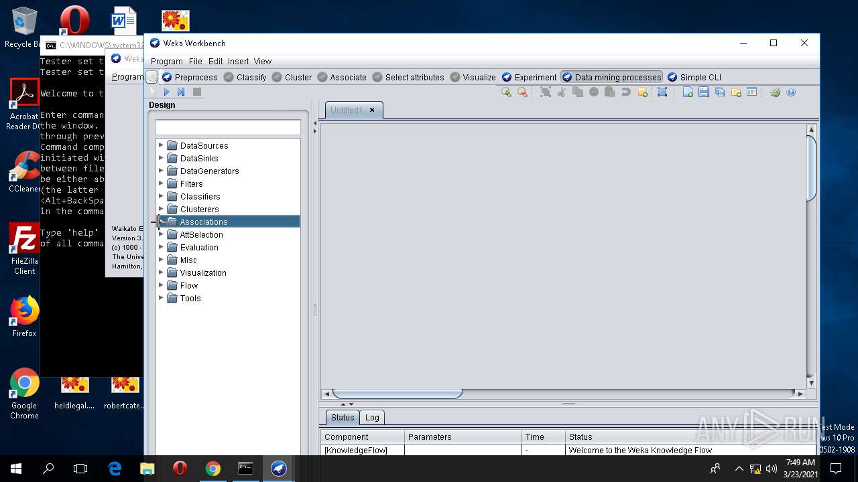Switch to the Status tab

coord(343,417)
